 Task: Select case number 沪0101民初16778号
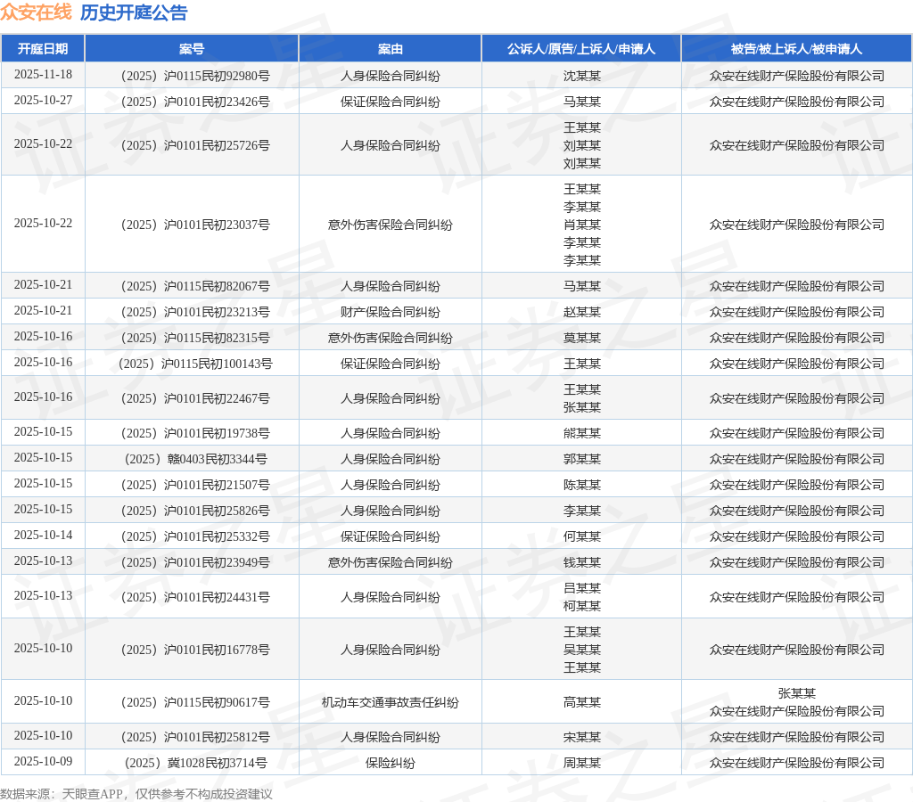click(x=195, y=650)
